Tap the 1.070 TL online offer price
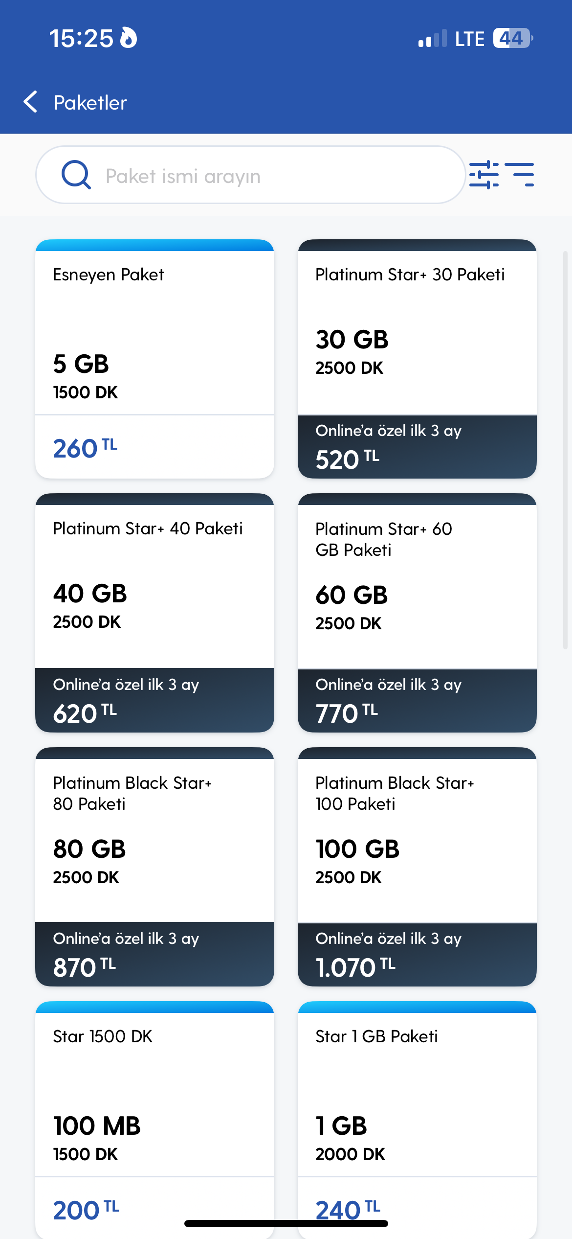The width and height of the screenshot is (572, 1239). coord(355,966)
